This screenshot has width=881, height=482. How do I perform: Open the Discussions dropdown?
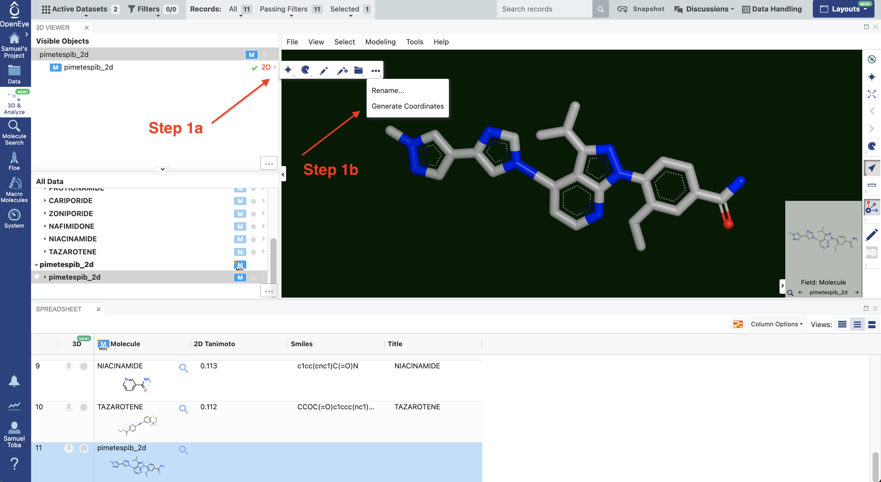tap(704, 9)
